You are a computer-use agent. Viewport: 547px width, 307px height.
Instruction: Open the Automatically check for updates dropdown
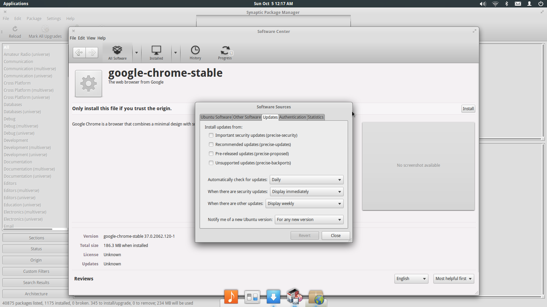(x=307, y=180)
